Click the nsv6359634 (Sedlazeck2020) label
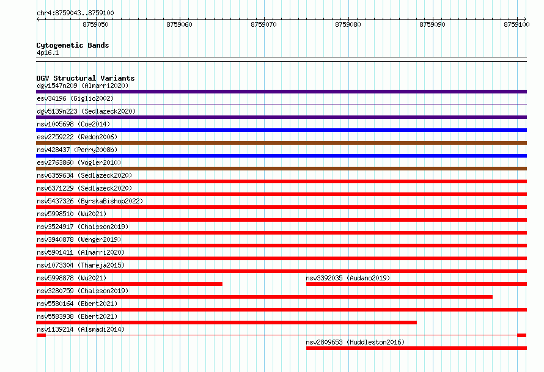This screenshot has height=372, width=544. coord(84,175)
